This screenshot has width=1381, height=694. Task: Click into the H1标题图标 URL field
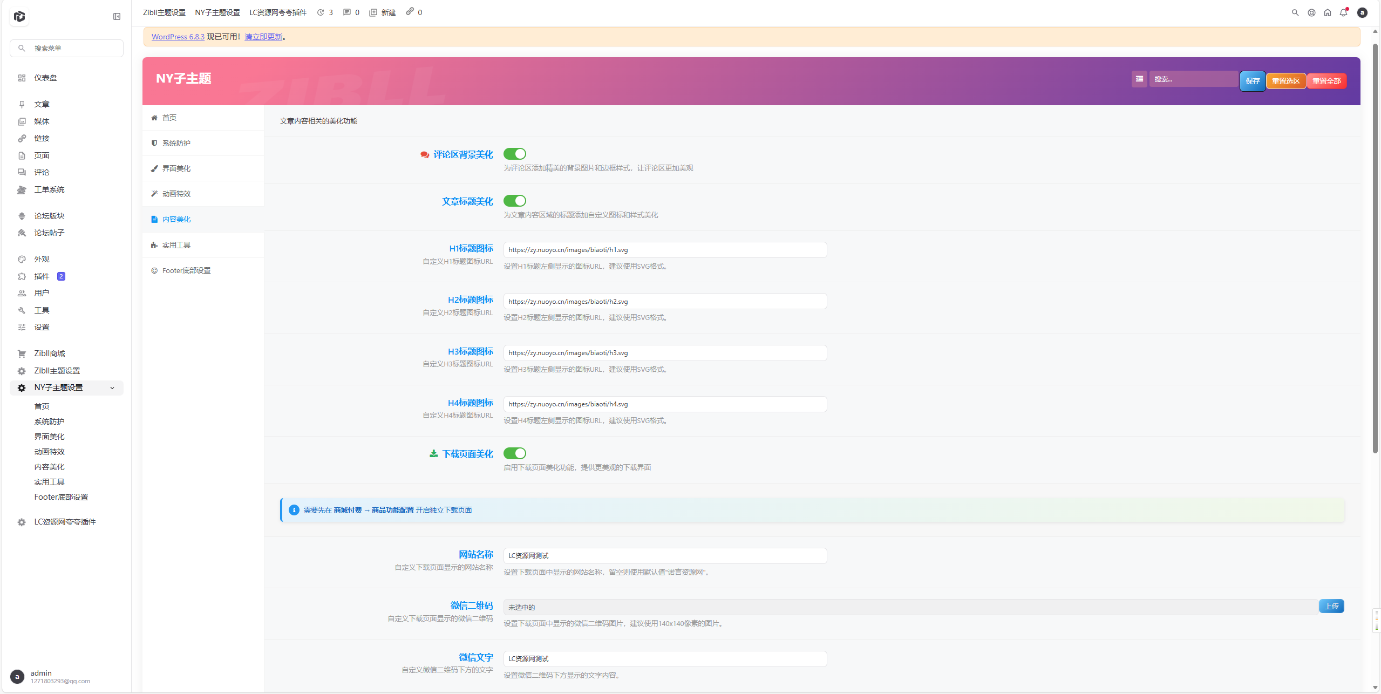point(664,250)
